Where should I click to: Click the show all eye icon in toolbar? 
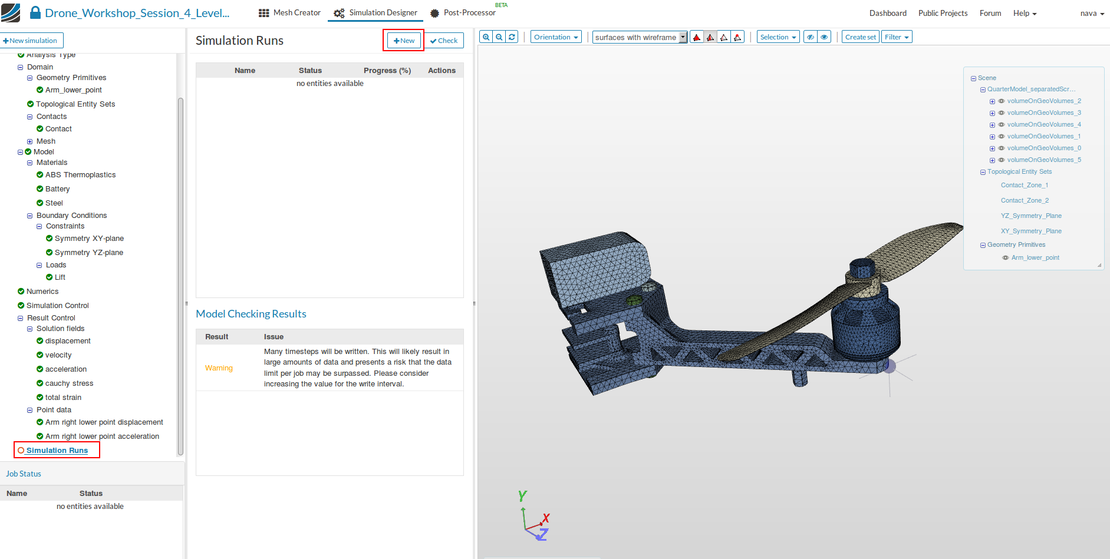click(824, 37)
